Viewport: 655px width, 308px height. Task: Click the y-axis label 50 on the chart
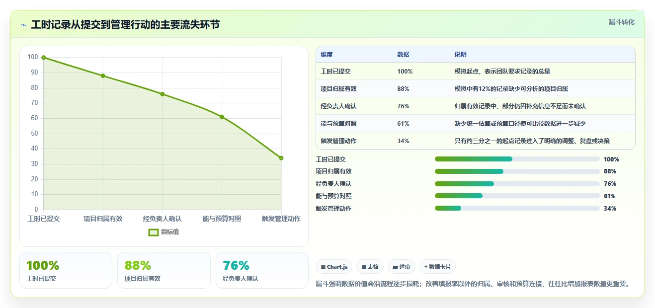point(35,133)
